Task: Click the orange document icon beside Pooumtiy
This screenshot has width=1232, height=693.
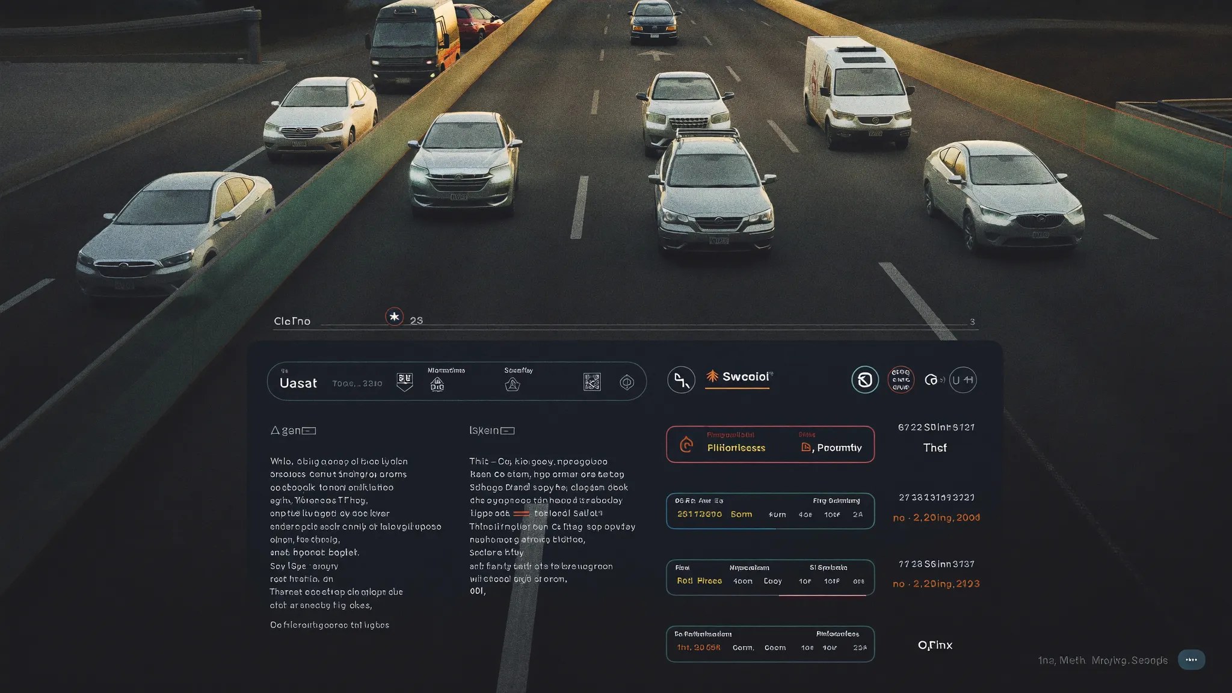Action: click(x=806, y=447)
